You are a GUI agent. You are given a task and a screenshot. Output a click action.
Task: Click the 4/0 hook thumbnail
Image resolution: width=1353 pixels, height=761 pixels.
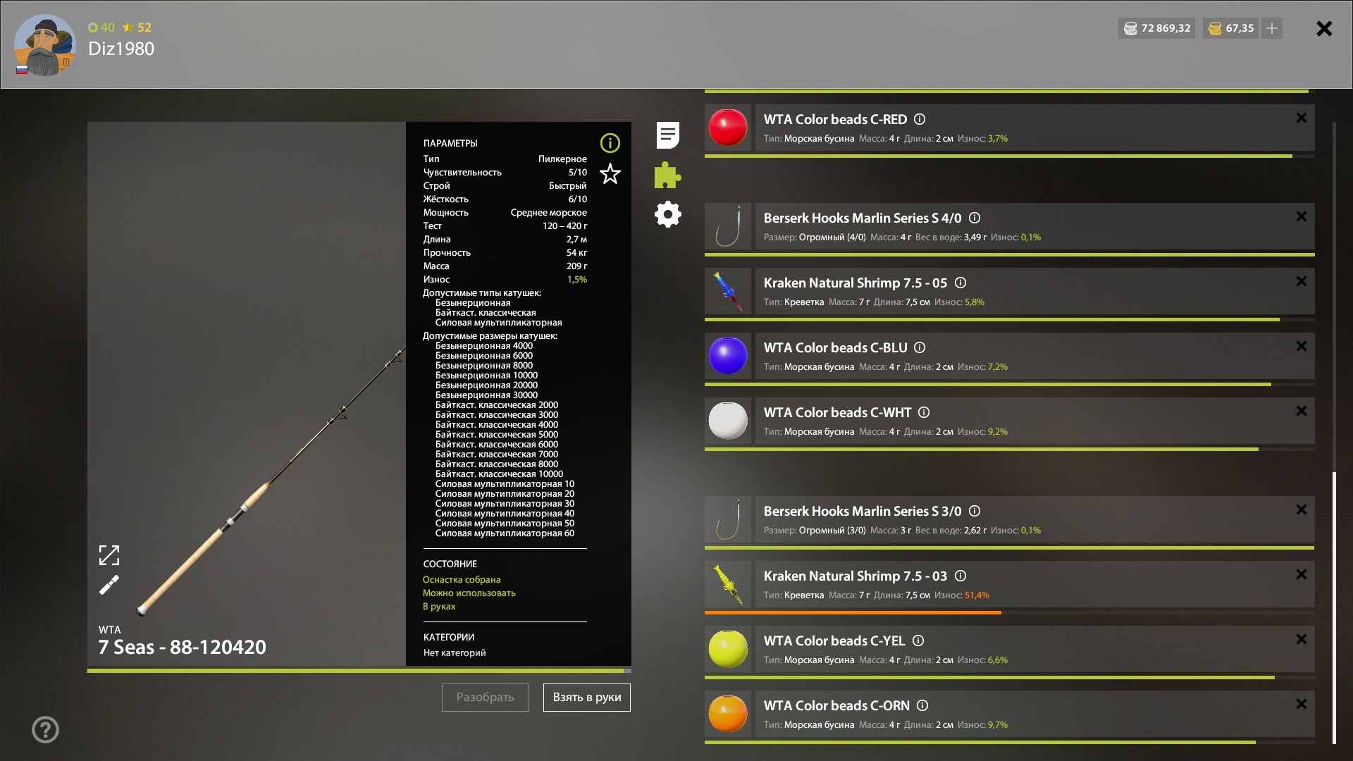[728, 226]
